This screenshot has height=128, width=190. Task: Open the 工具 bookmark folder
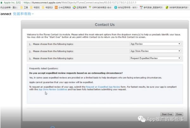24,8
